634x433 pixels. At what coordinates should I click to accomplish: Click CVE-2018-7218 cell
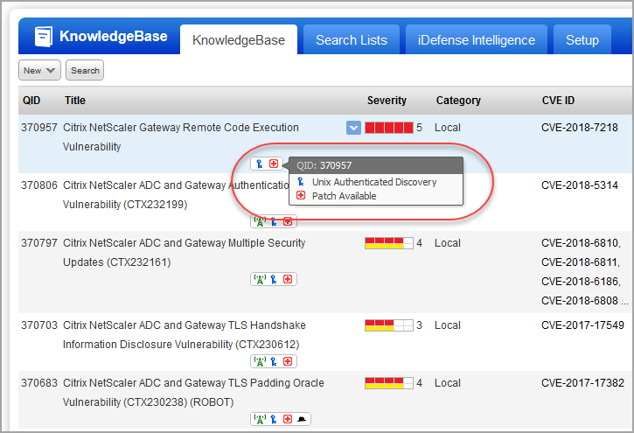[580, 128]
